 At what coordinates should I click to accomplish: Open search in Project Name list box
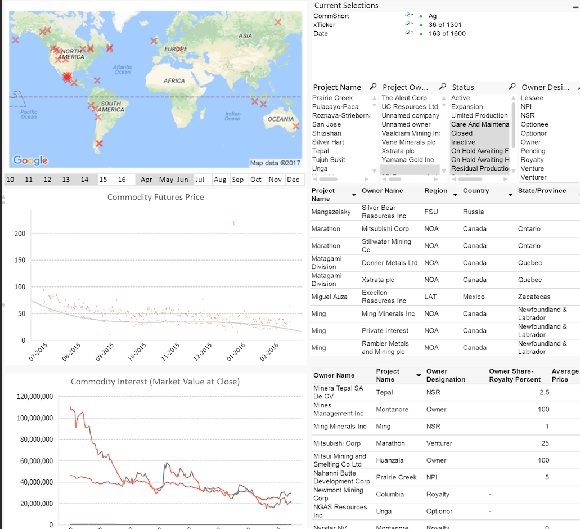(x=373, y=87)
